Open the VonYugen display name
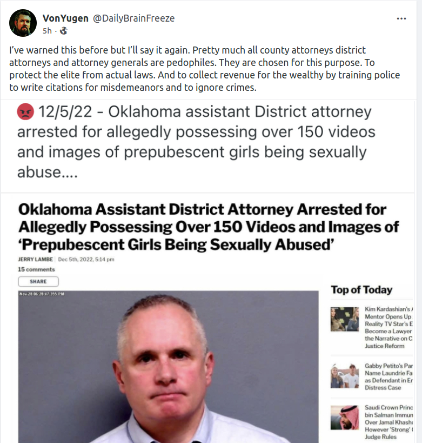422x443 pixels. [x=65, y=18]
